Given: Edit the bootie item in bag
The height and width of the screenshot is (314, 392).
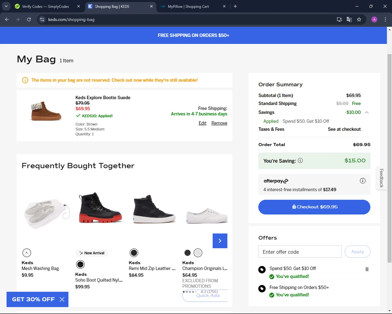Looking at the screenshot, I should pos(203,123).
